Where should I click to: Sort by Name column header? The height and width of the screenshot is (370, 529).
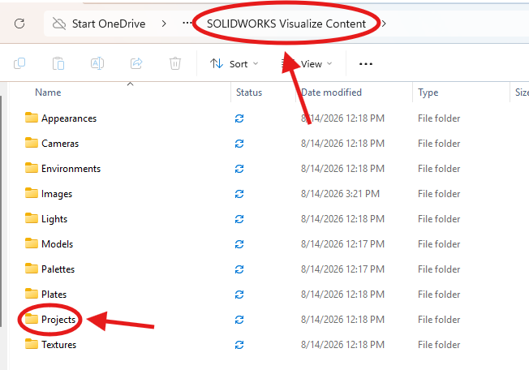[48, 92]
